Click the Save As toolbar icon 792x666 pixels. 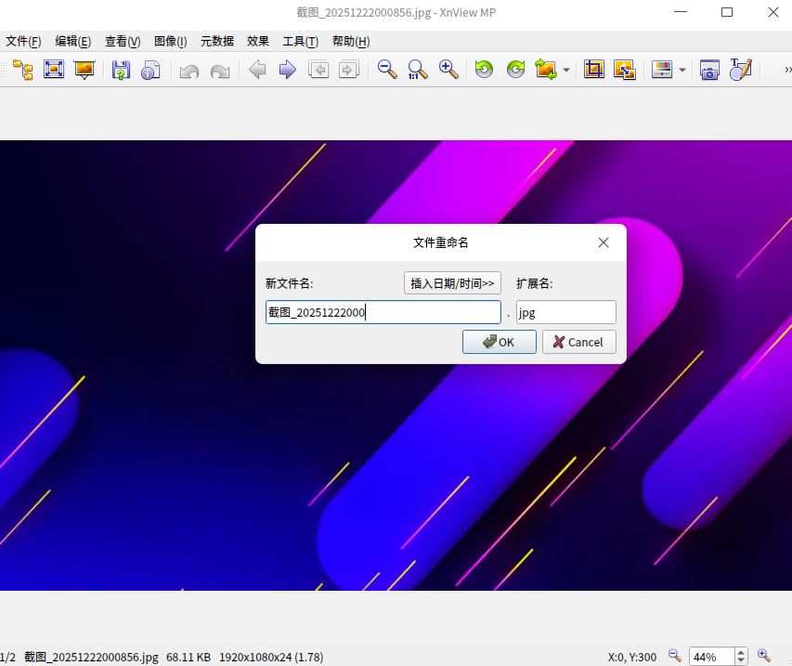121,70
